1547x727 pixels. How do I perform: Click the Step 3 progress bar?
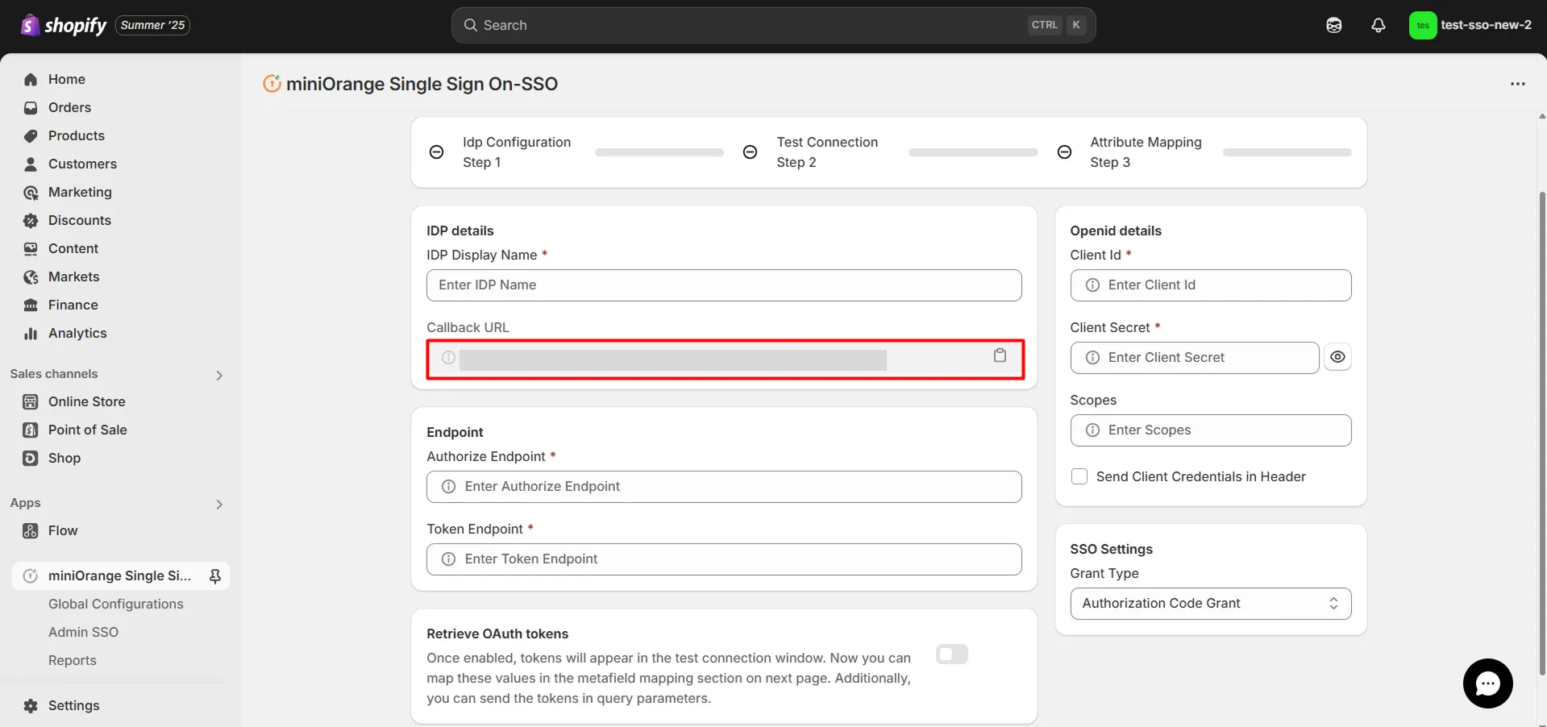pyautogui.click(x=1287, y=152)
